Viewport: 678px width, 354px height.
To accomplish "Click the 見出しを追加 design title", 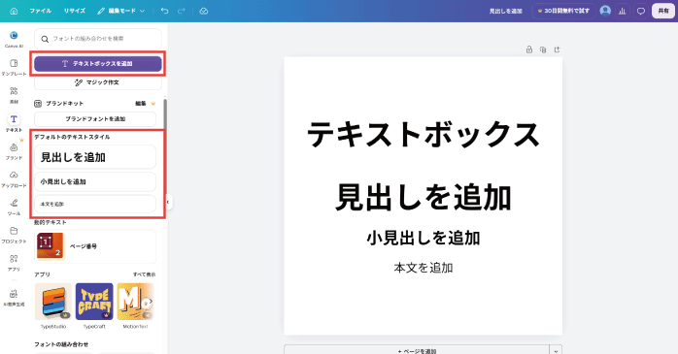I will click(505, 11).
